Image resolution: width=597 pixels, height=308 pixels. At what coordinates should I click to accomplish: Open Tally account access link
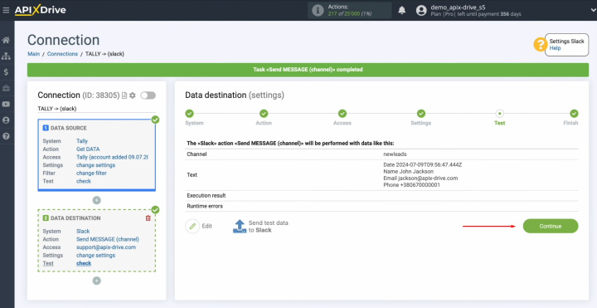pyautogui.click(x=112, y=157)
